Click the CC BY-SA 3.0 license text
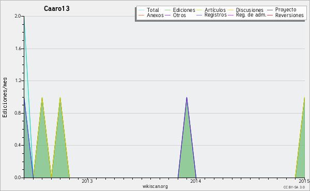Screen dimensions: 310x191 point(294,187)
